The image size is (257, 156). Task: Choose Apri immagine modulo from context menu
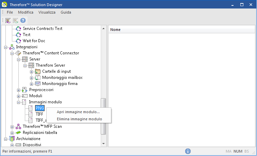(78, 112)
